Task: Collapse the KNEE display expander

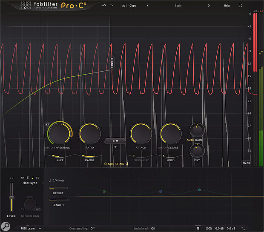Action: click(x=112, y=64)
